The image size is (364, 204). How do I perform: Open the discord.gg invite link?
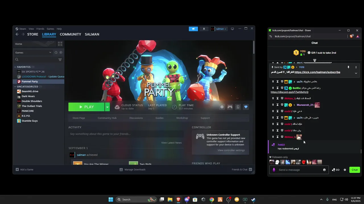[x=289, y=92]
